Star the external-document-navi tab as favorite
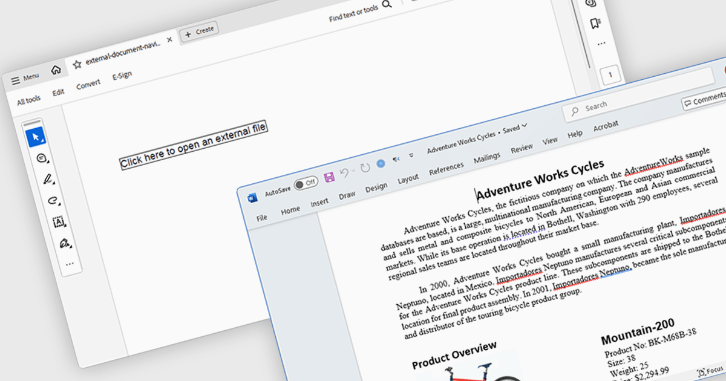The height and width of the screenshot is (381, 726). 77,65
